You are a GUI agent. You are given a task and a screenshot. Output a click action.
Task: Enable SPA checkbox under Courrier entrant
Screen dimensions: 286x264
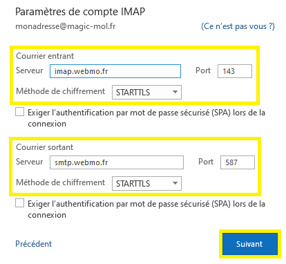[x=20, y=112]
